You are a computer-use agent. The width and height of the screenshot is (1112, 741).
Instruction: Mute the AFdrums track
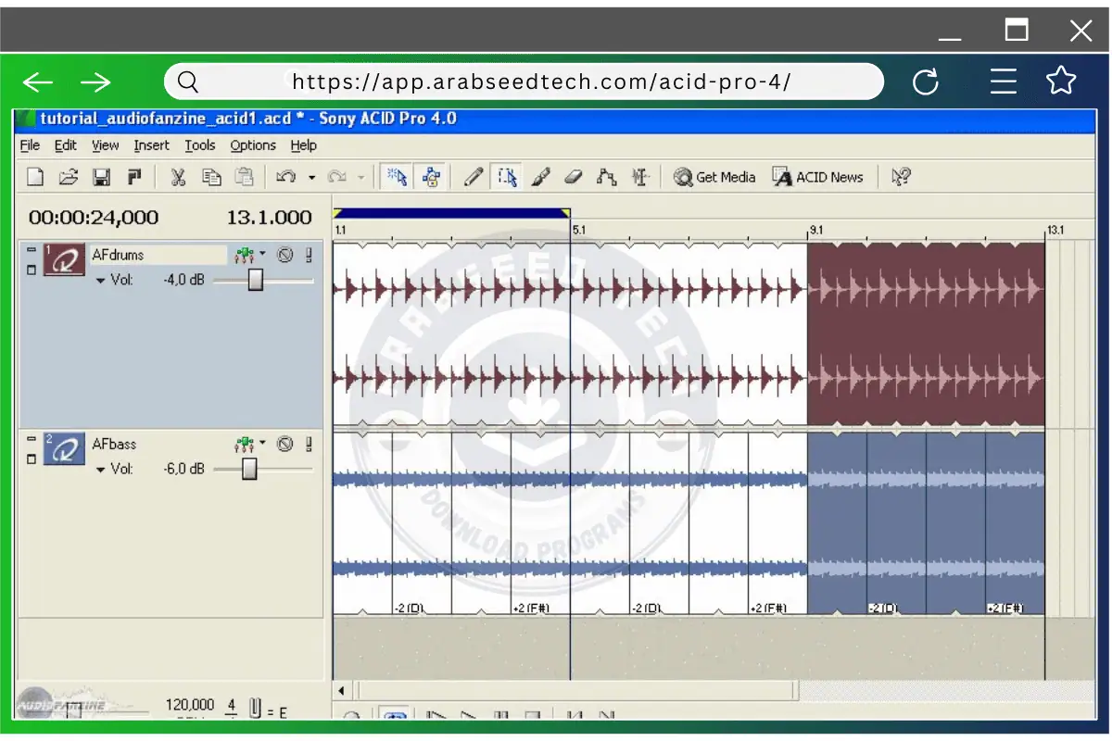coord(285,255)
